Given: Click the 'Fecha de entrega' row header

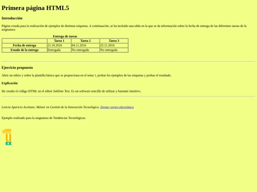Looking at the screenshot, I should click(24, 46).
